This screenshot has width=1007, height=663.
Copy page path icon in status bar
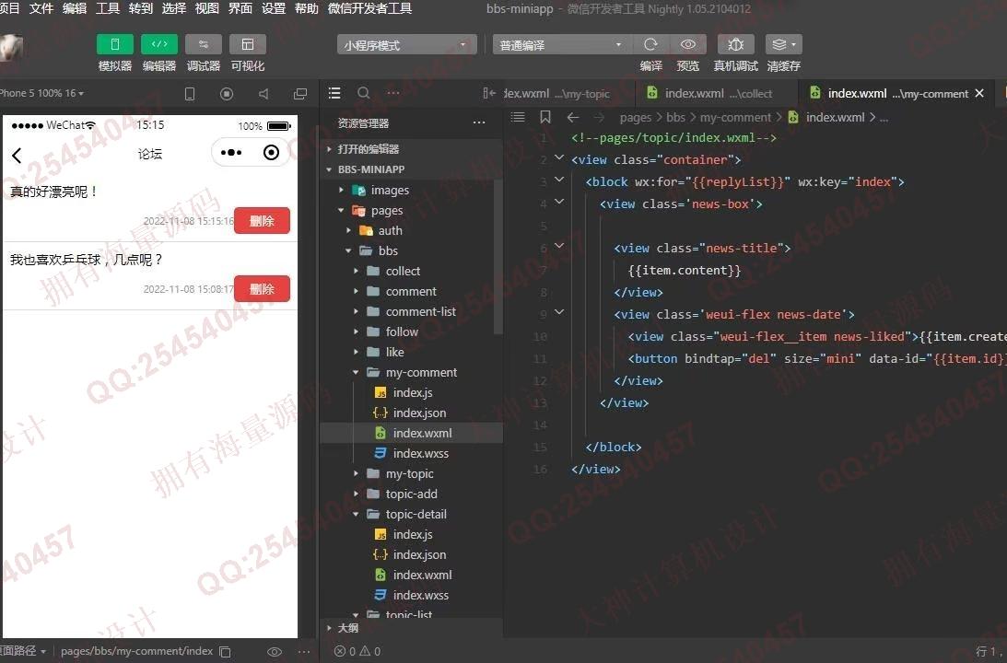click(225, 651)
